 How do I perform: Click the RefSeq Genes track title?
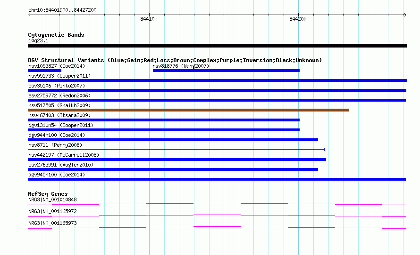48,194
